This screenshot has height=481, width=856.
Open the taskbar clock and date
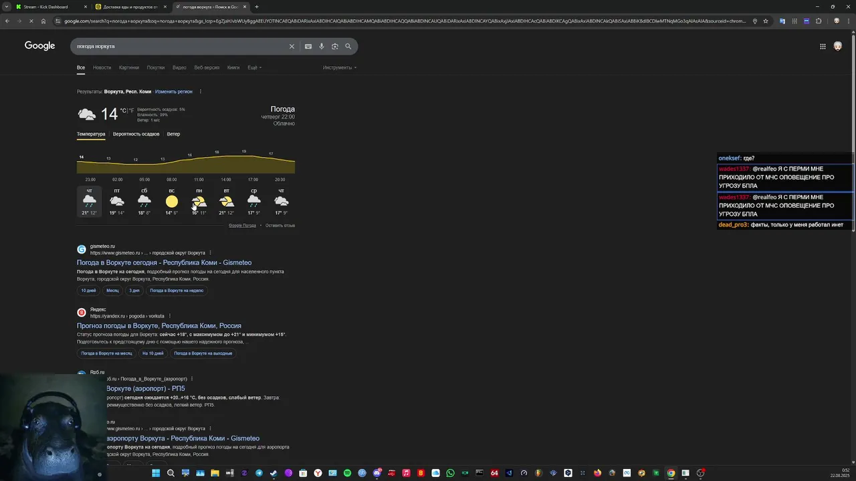840,473
